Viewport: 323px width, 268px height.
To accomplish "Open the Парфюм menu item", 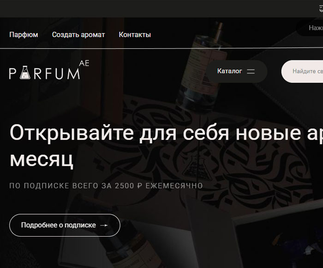I will [24, 35].
